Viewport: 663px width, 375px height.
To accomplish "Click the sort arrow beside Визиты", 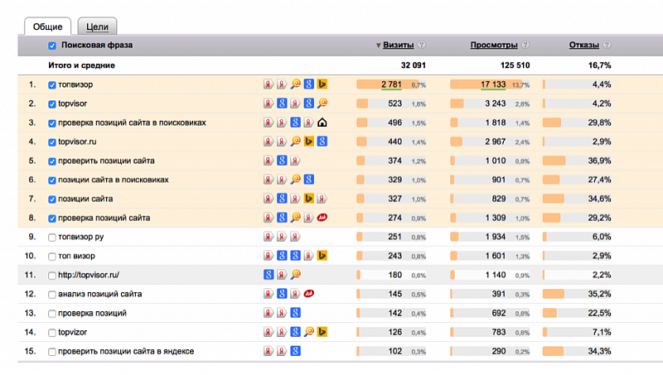I will coord(379,46).
